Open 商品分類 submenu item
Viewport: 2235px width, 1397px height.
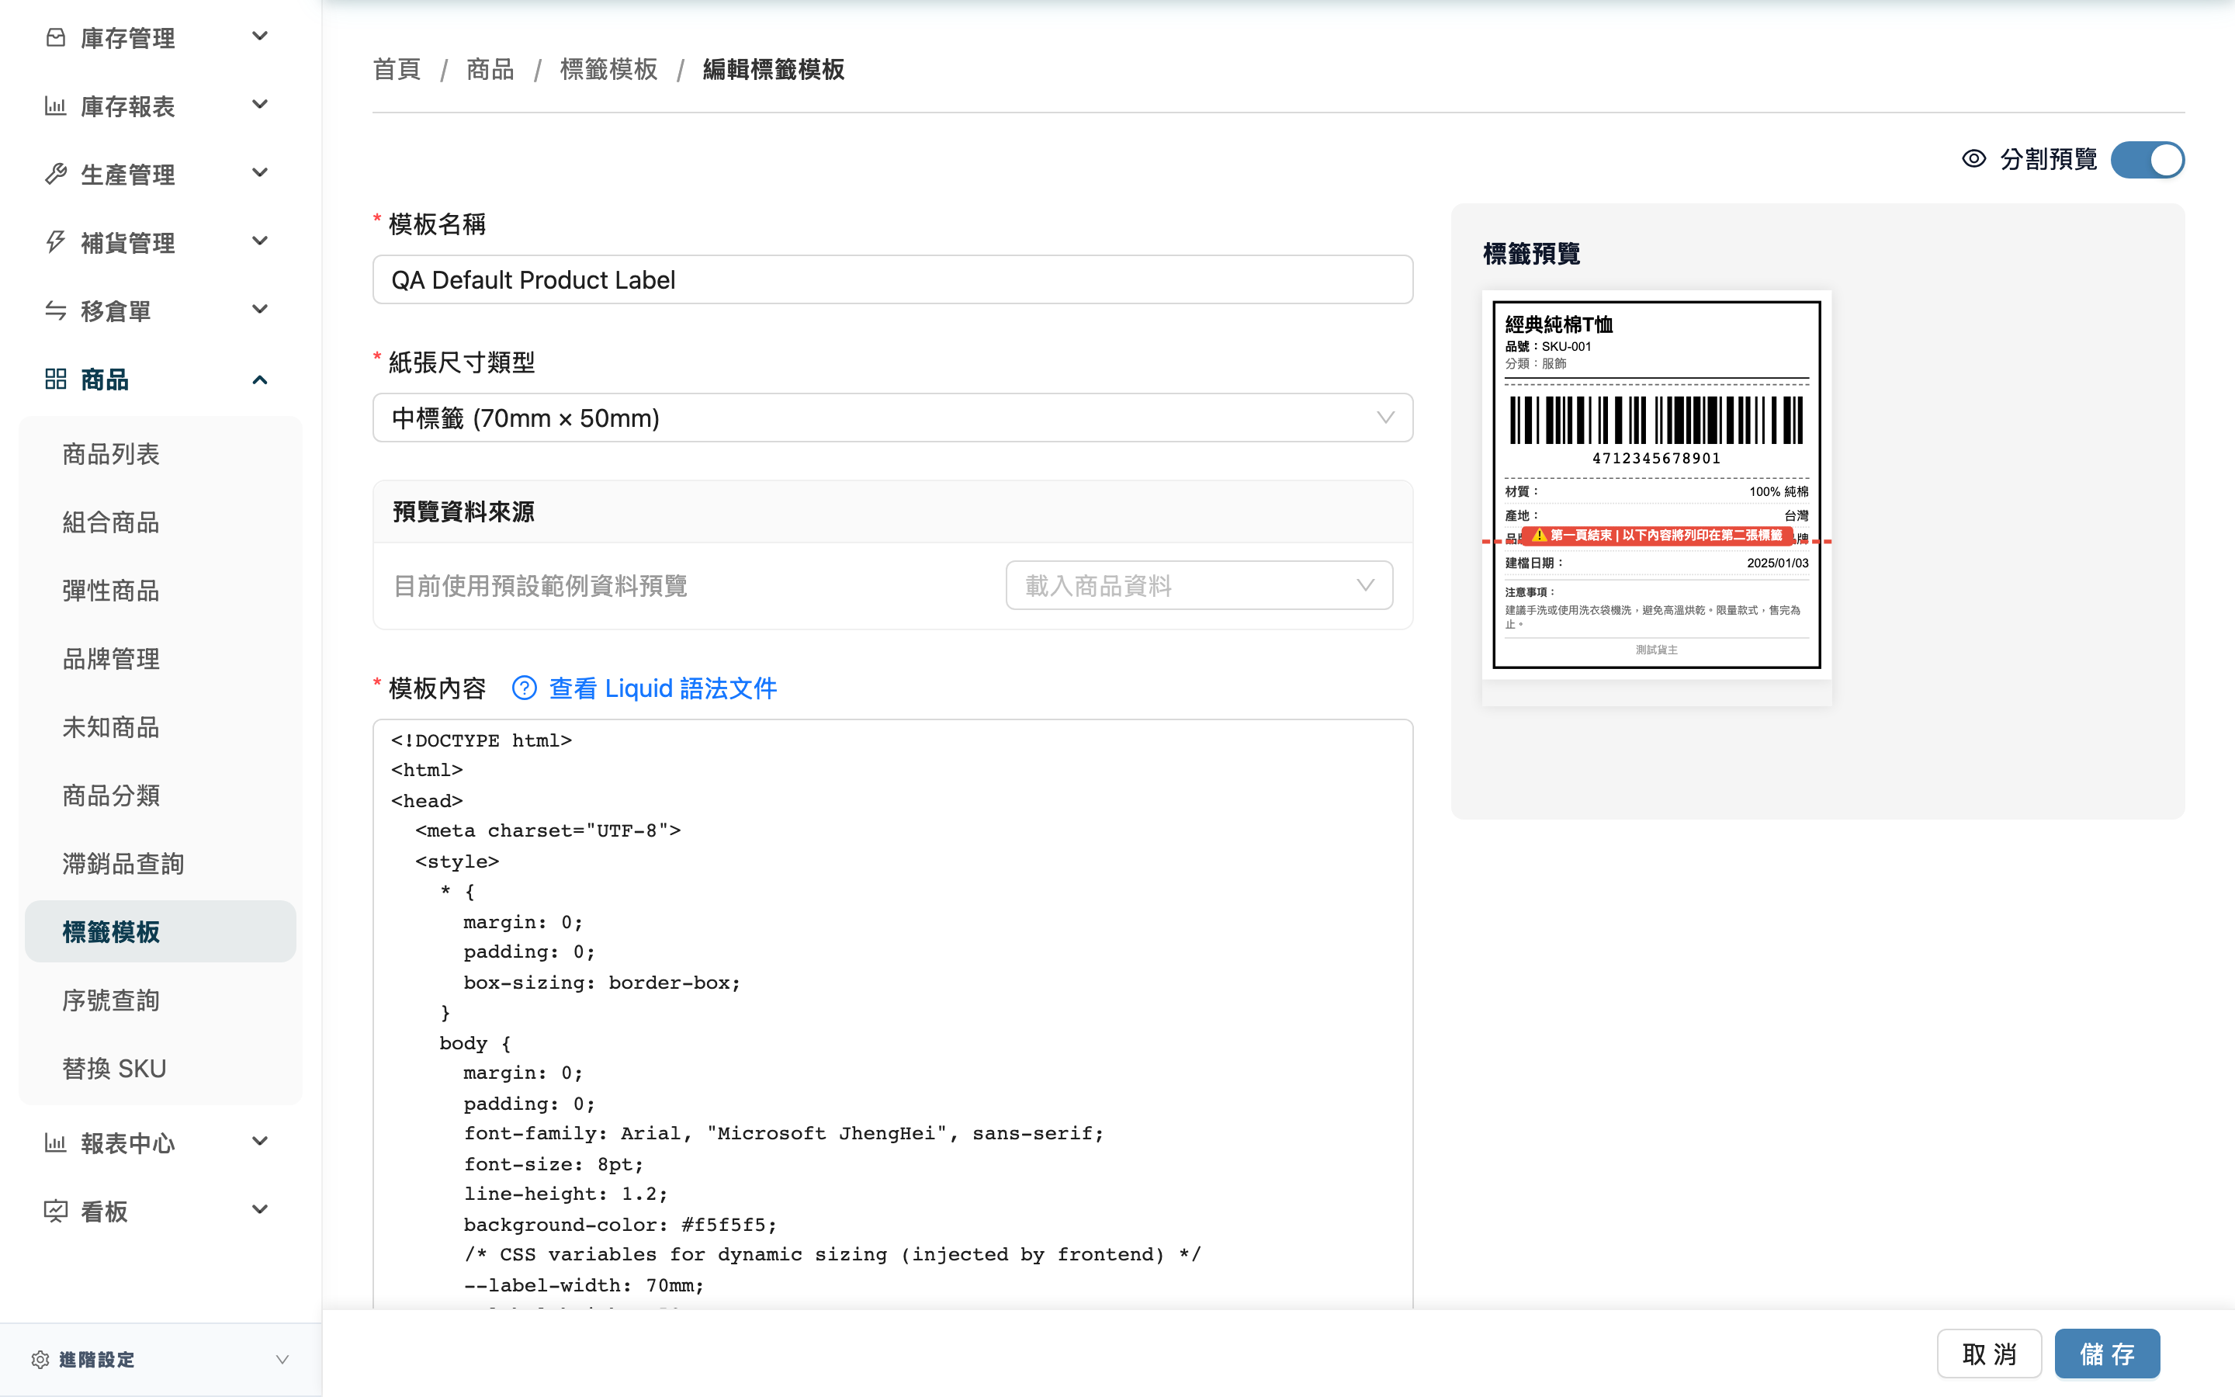[x=161, y=796]
